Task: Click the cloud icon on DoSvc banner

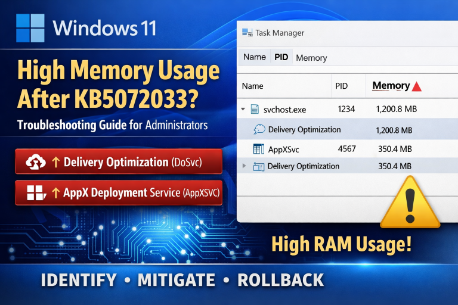Action: click(x=36, y=162)
